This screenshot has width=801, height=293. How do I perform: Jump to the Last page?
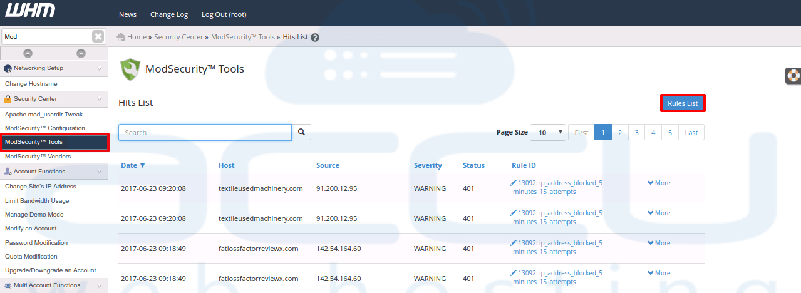(x=691, y=132)
